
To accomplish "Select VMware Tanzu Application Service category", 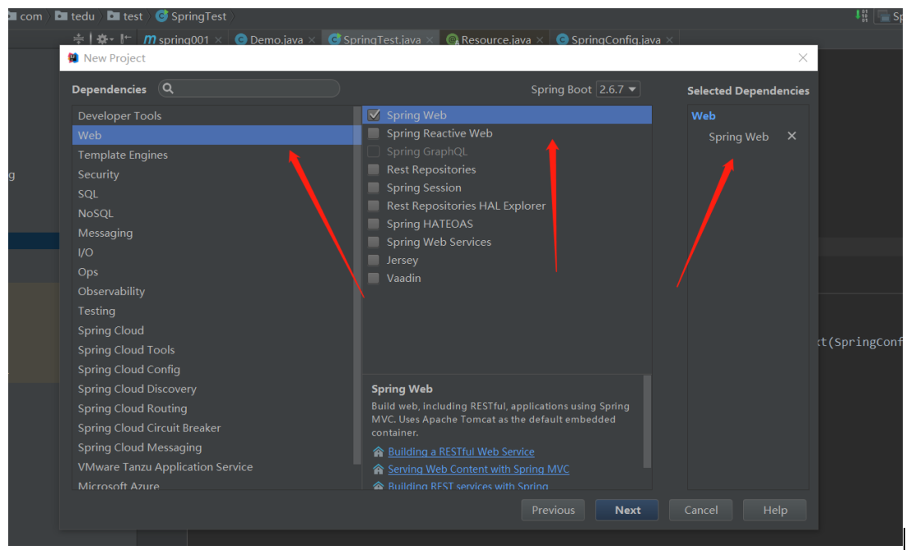I will click(x=212, y=467).
